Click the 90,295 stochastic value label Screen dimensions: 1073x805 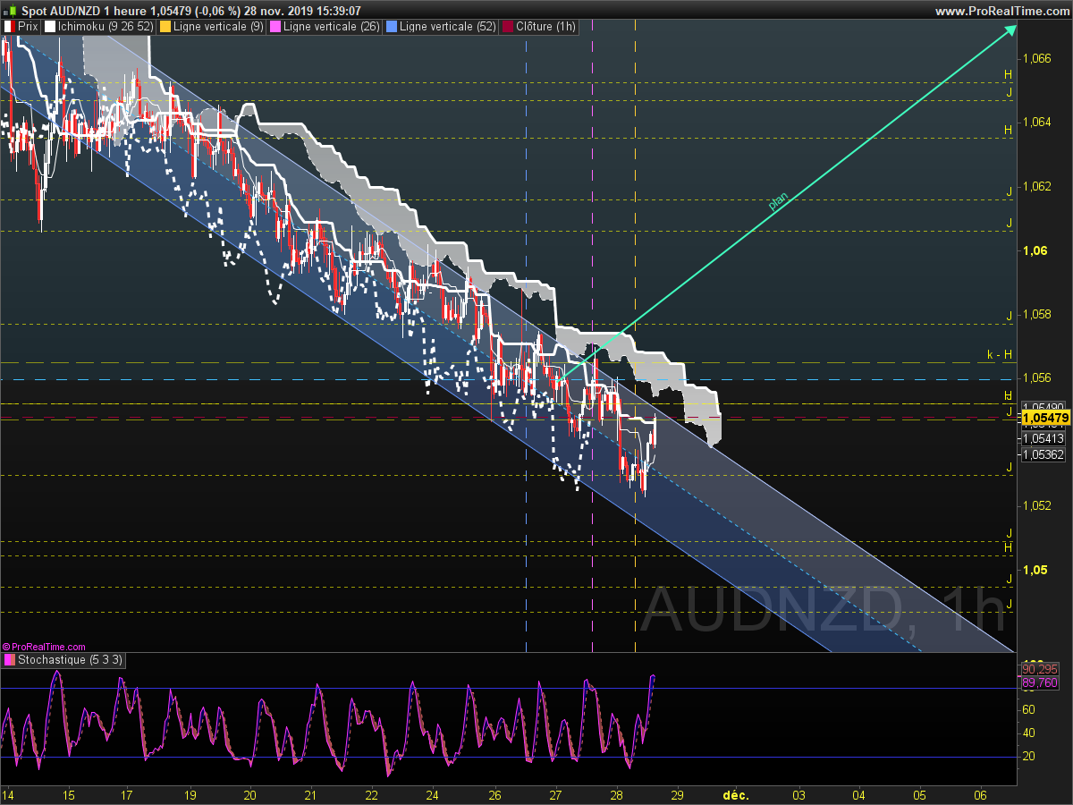(1039, 669)
